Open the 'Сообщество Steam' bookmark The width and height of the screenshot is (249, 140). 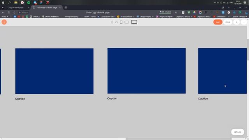click(x=106, y=16)
